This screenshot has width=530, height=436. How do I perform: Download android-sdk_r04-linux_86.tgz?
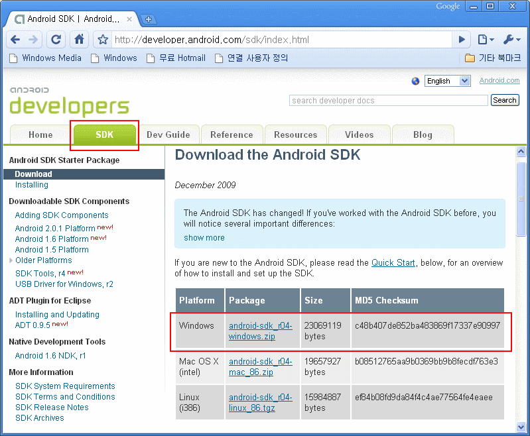coord(260,403)
